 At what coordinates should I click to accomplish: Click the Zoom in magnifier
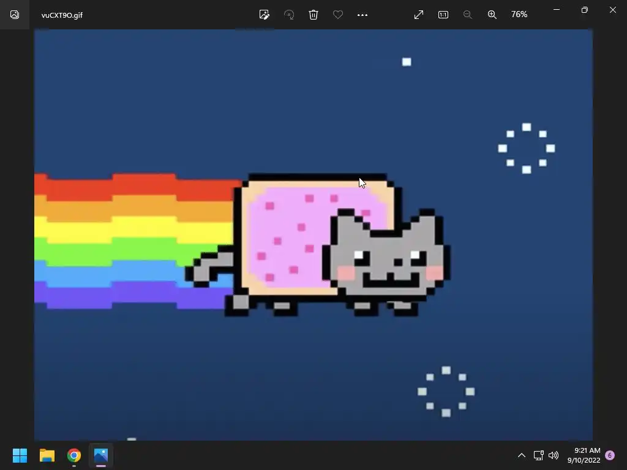492,15
